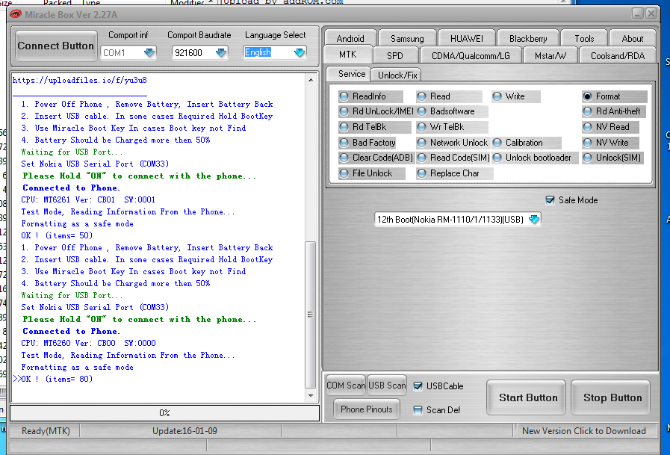This screenshot has width=670, height=455.
Task: Click the 0% progress bar
Action: [164, 413]
